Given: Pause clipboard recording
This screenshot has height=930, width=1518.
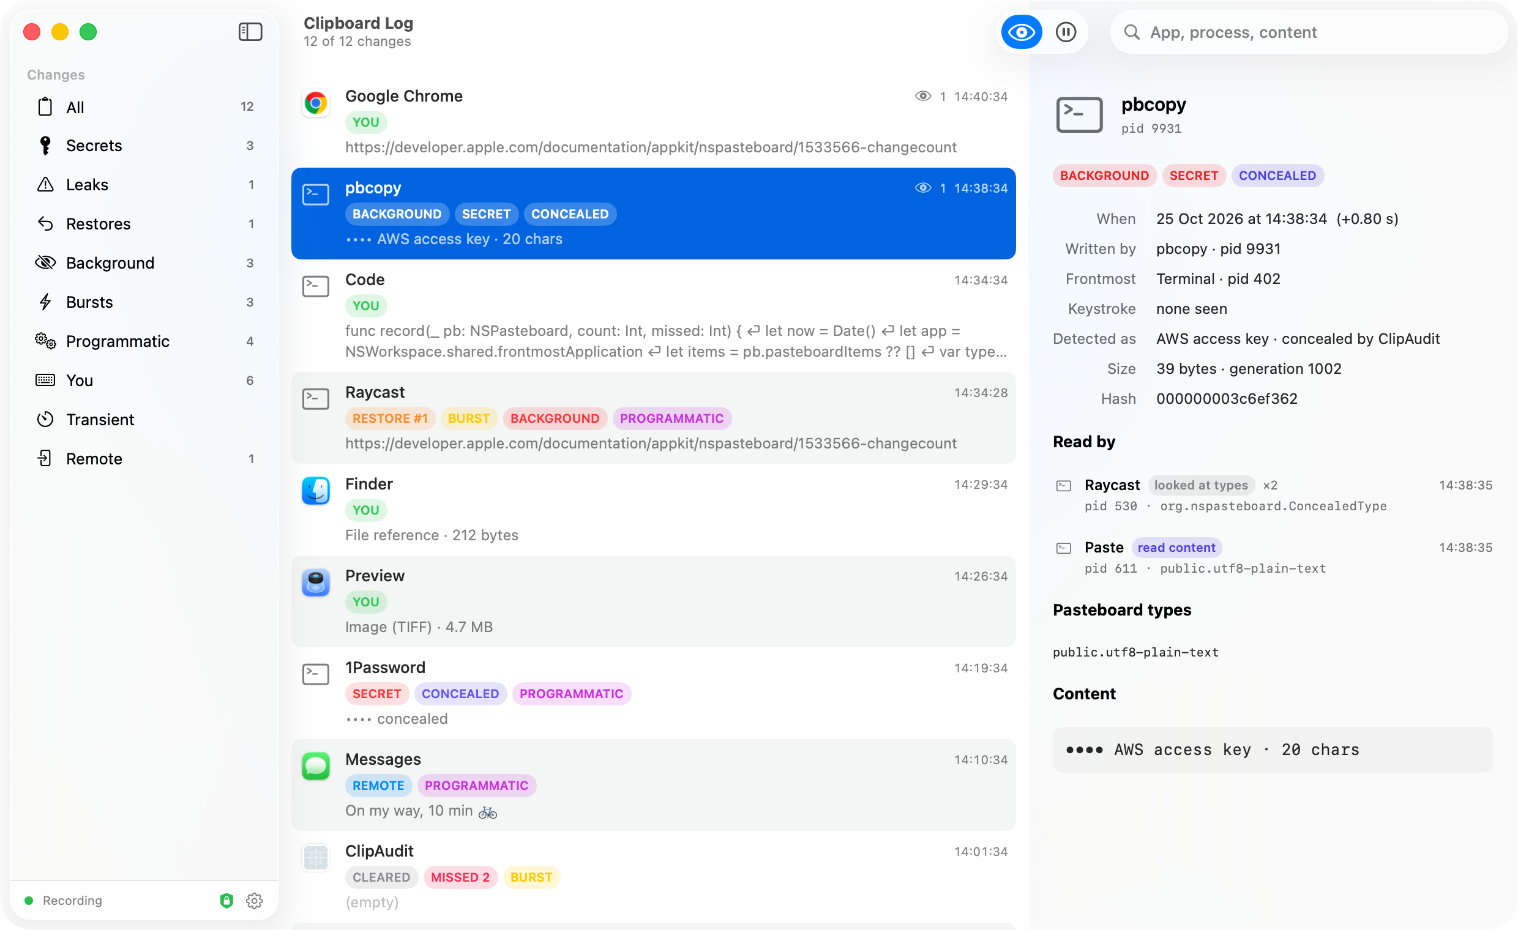Looking at the screenshot, I should [1065, 32].
